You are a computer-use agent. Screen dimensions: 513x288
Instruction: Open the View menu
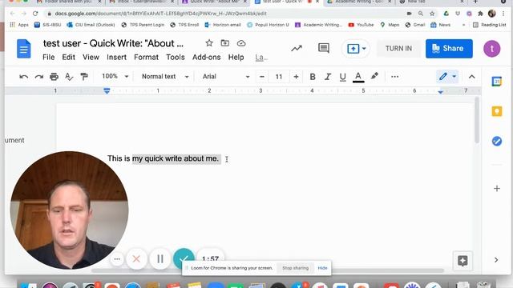[91, 57]
